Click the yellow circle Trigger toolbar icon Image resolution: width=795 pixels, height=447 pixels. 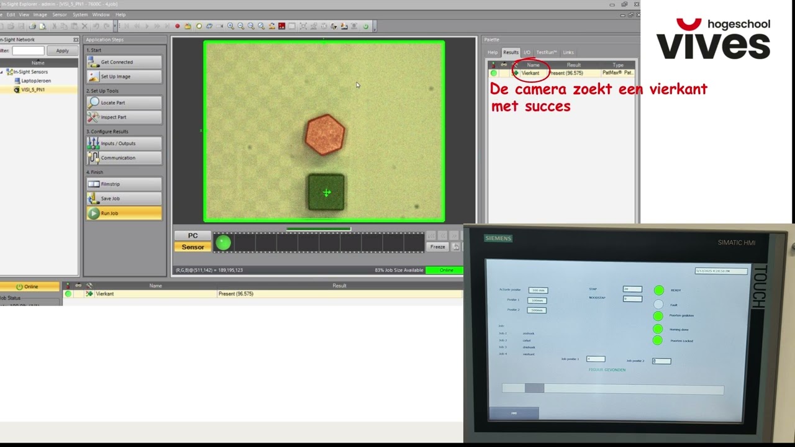pos(199,26)
